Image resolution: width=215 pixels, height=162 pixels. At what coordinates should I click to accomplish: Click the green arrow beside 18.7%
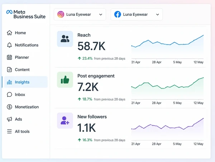click(80, 99)
